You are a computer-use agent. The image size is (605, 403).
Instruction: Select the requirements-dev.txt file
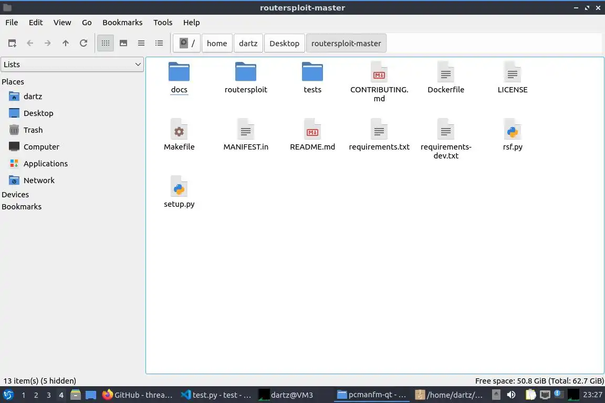click(x=446, y=140)
